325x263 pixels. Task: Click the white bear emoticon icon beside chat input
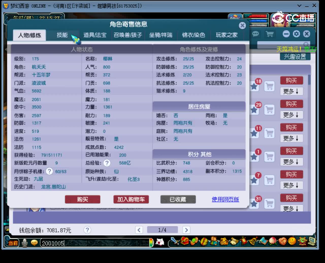(x=160, y=242)
